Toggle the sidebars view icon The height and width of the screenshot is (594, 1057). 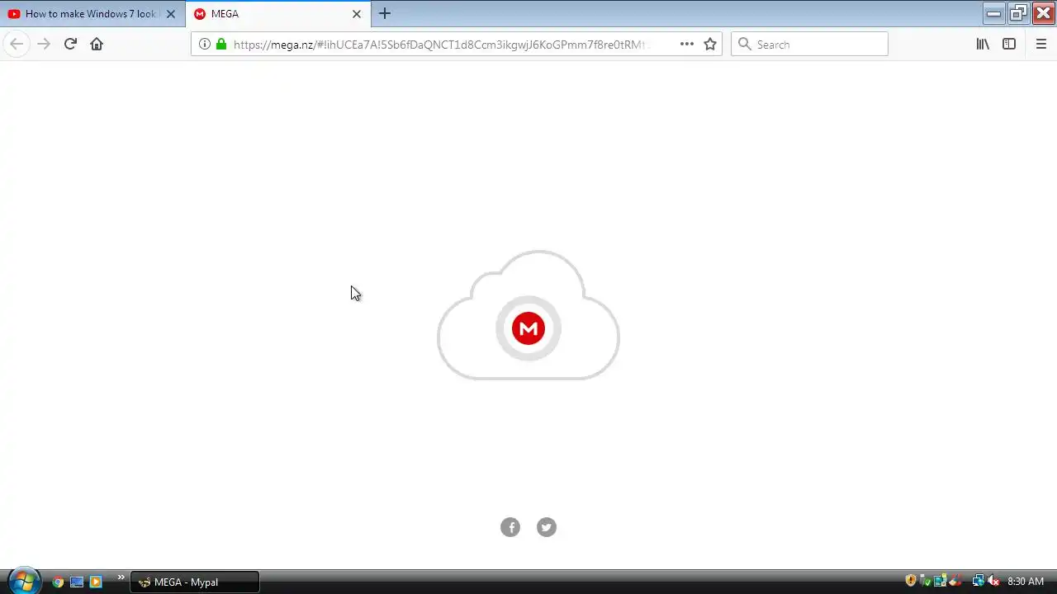pyautogui.click(x=1009, y=44)
